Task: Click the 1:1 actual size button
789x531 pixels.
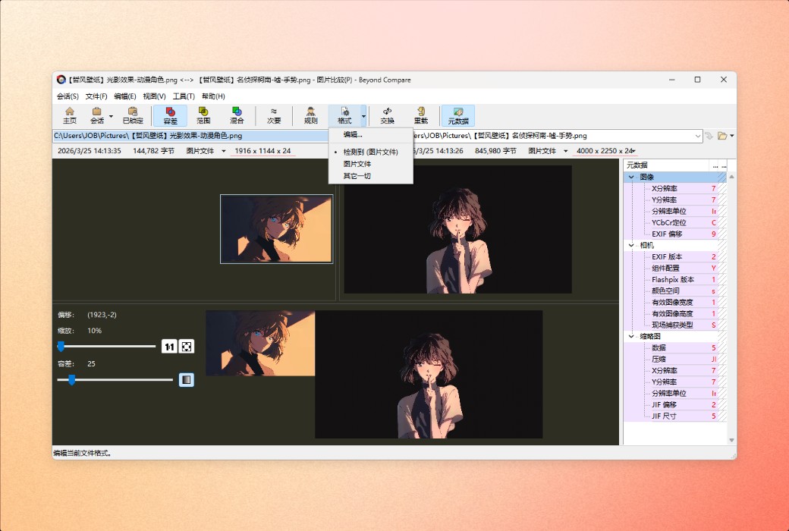Action: coord(169,346)
